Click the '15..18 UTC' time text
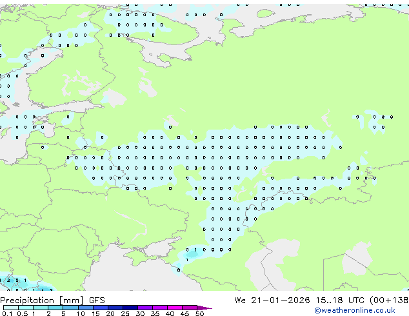 [340, 301]
